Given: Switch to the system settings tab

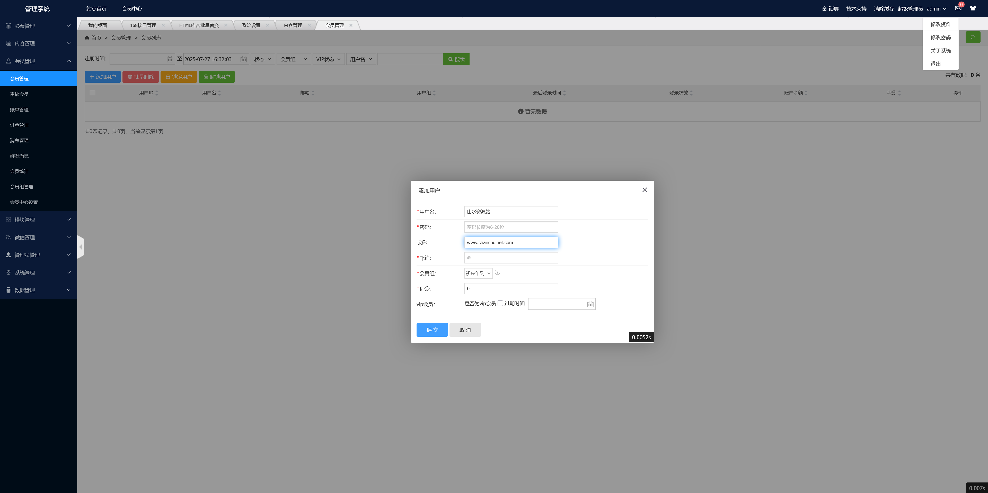Looking at the screenshot, I should tap(251, 25).
